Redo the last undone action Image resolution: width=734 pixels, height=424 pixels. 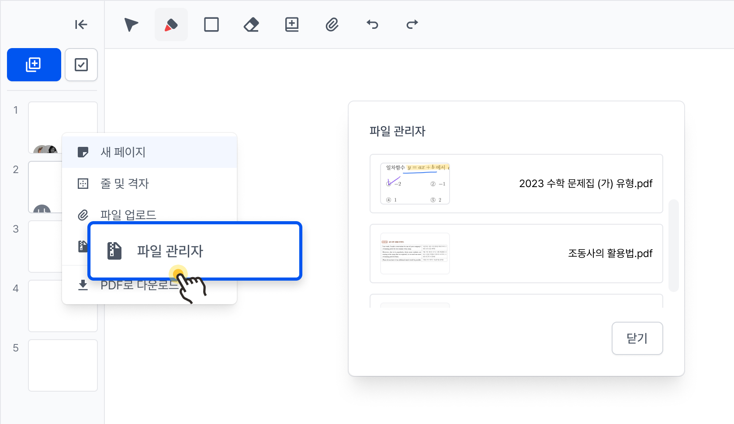coord(412,24)
